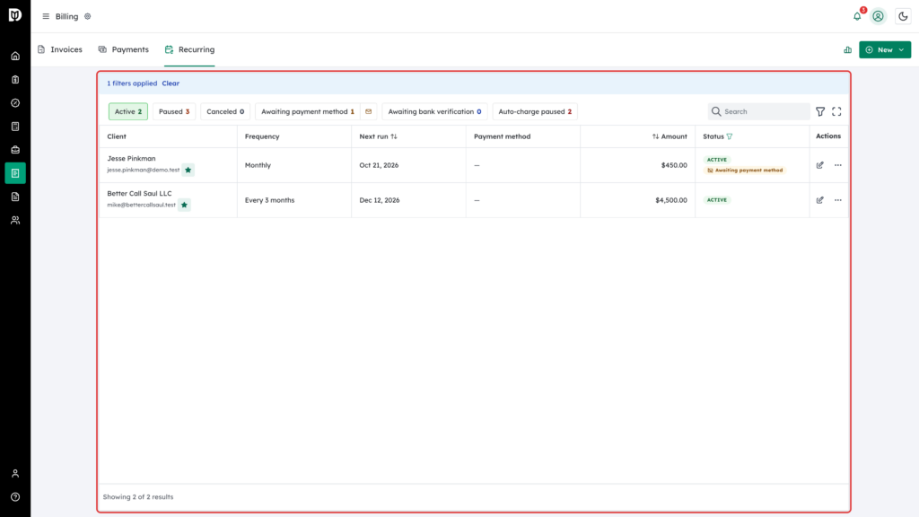
Task: Open the compass icon in sidebar
Action: [15, 103]
